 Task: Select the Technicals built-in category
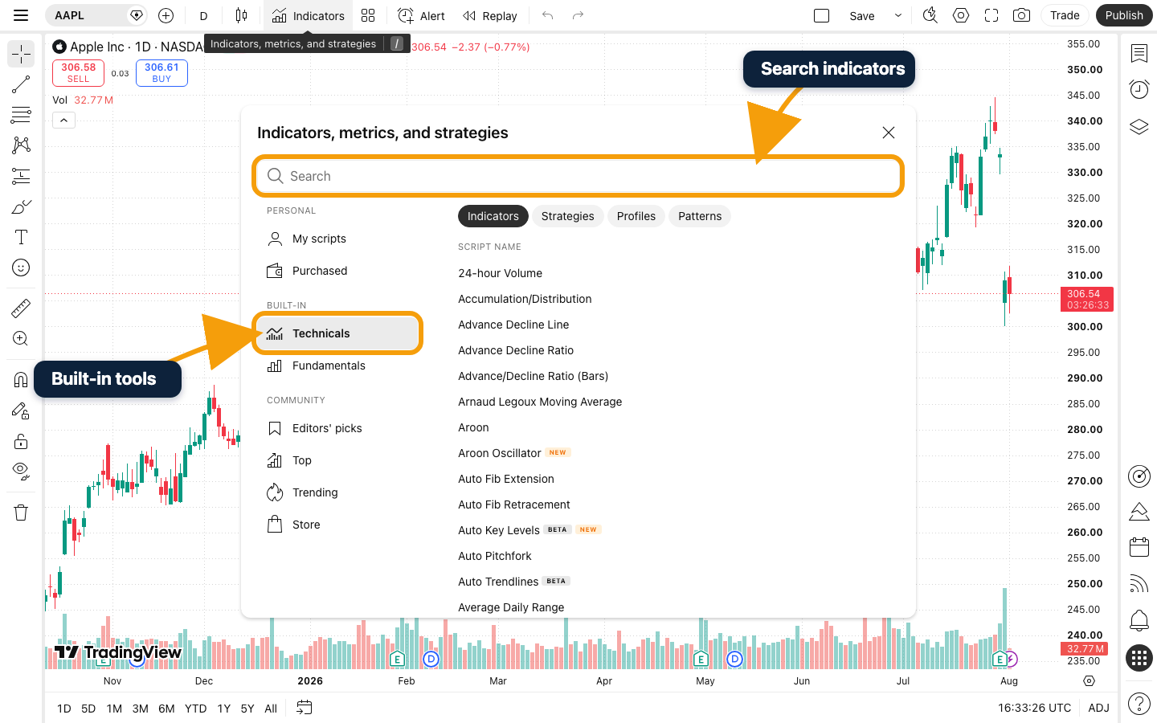click(x=337, y=333)
